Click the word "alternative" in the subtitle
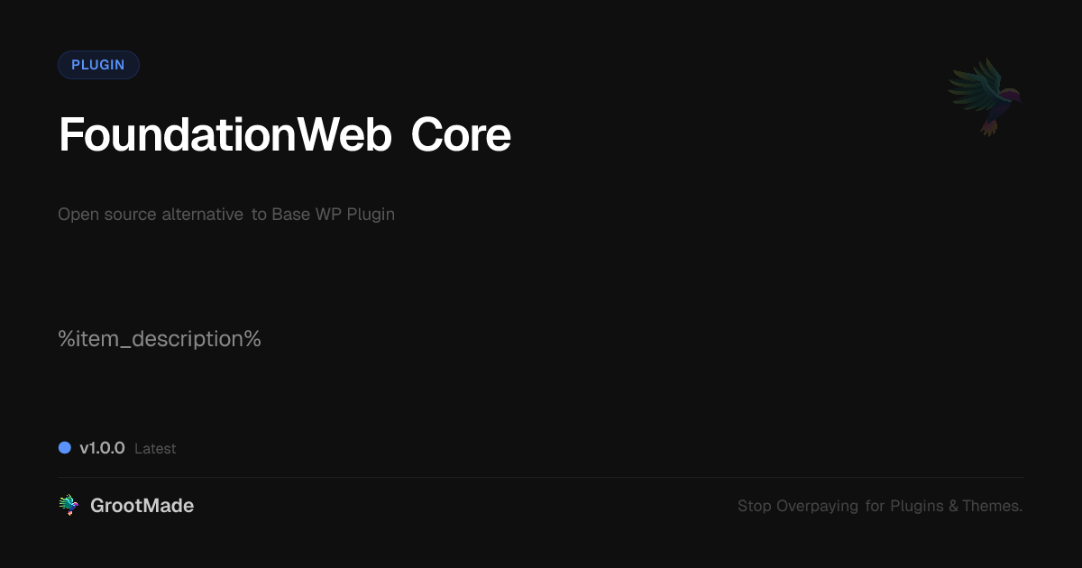This screenshot has width=1082, height=568. [x=203, y=215]
